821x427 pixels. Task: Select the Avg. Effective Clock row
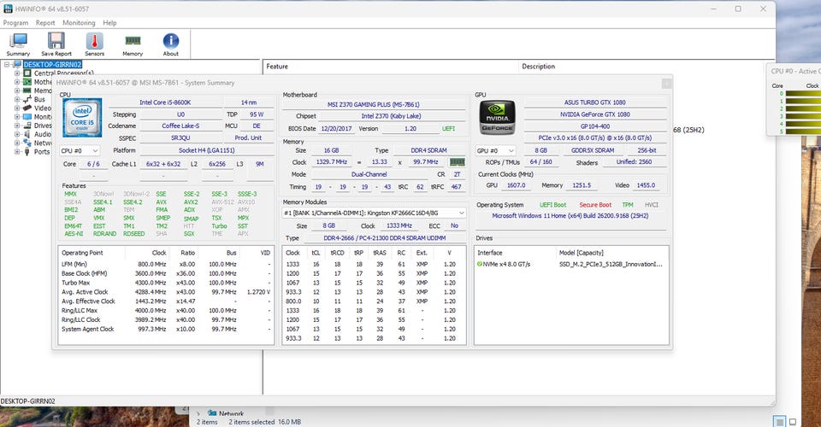pos(165,301)
